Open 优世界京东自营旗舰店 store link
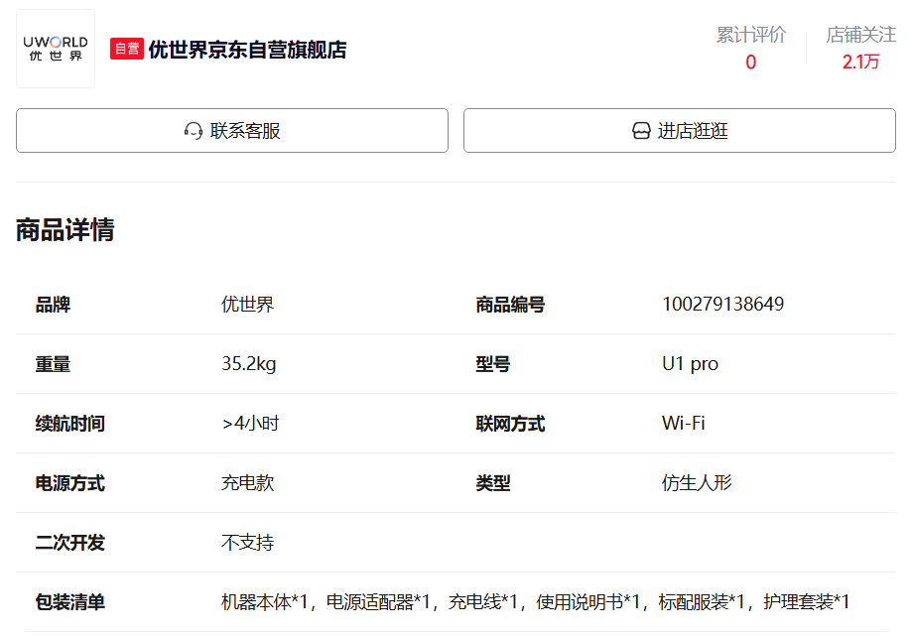This screenshot has height=637, width=913. point(247,50)
